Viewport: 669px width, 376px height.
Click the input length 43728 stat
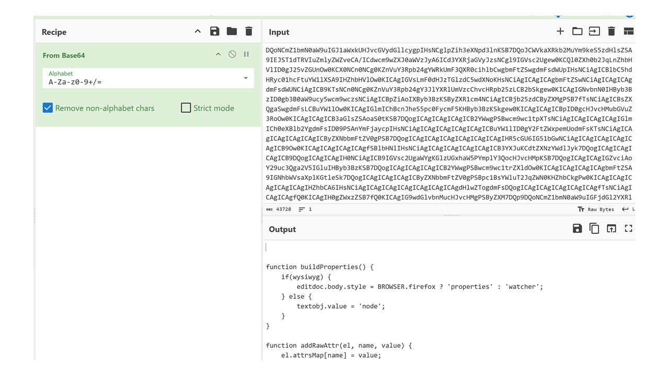coord(279,209)
